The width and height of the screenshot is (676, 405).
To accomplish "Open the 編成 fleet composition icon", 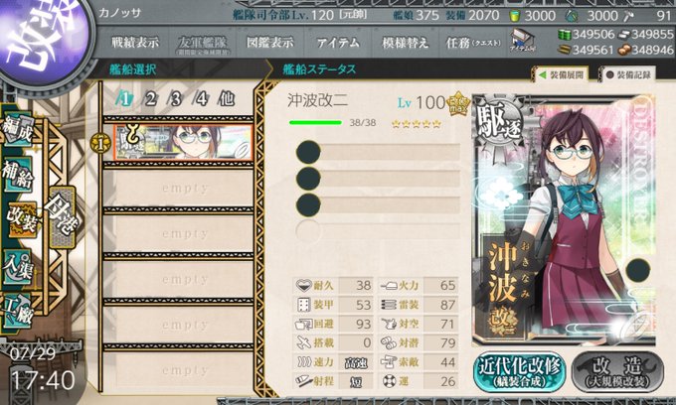I will [x=17, y=130].
